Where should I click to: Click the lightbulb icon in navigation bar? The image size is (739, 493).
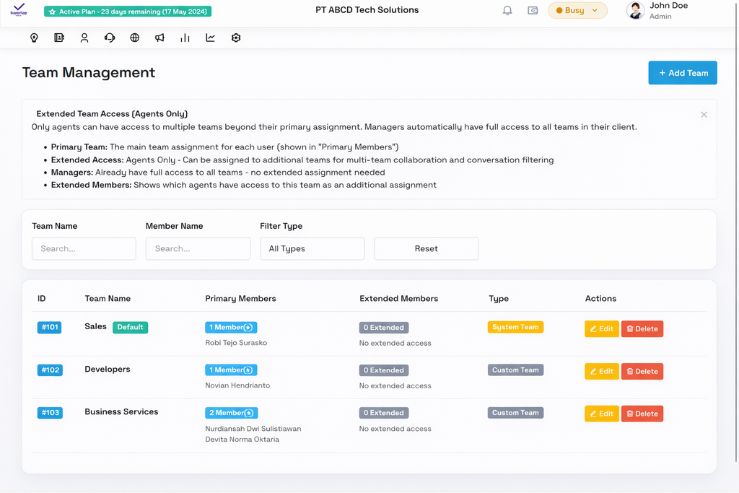click(34, 38)
